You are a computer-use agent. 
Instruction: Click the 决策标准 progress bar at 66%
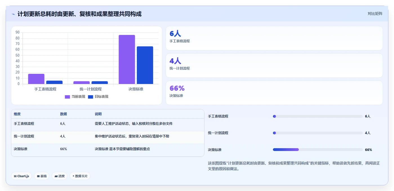[x=318, y=150]
